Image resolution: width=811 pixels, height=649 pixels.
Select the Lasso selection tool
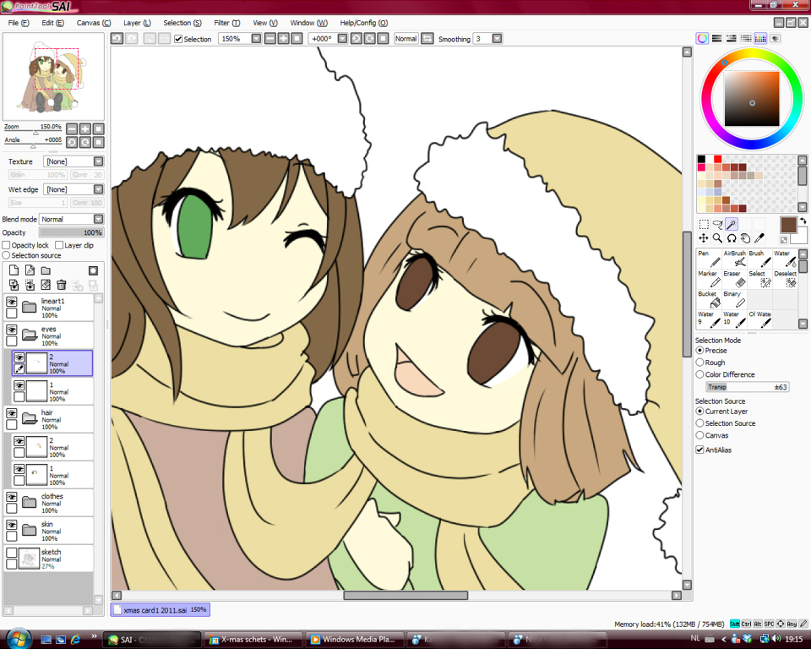click(717, 225)
